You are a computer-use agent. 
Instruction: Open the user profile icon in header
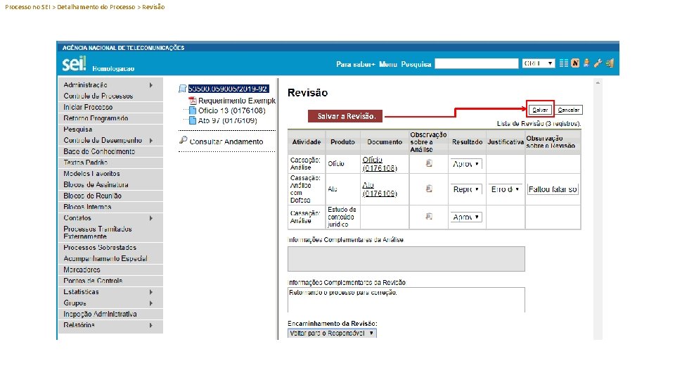pyautogui.click(x=586, y=63)
